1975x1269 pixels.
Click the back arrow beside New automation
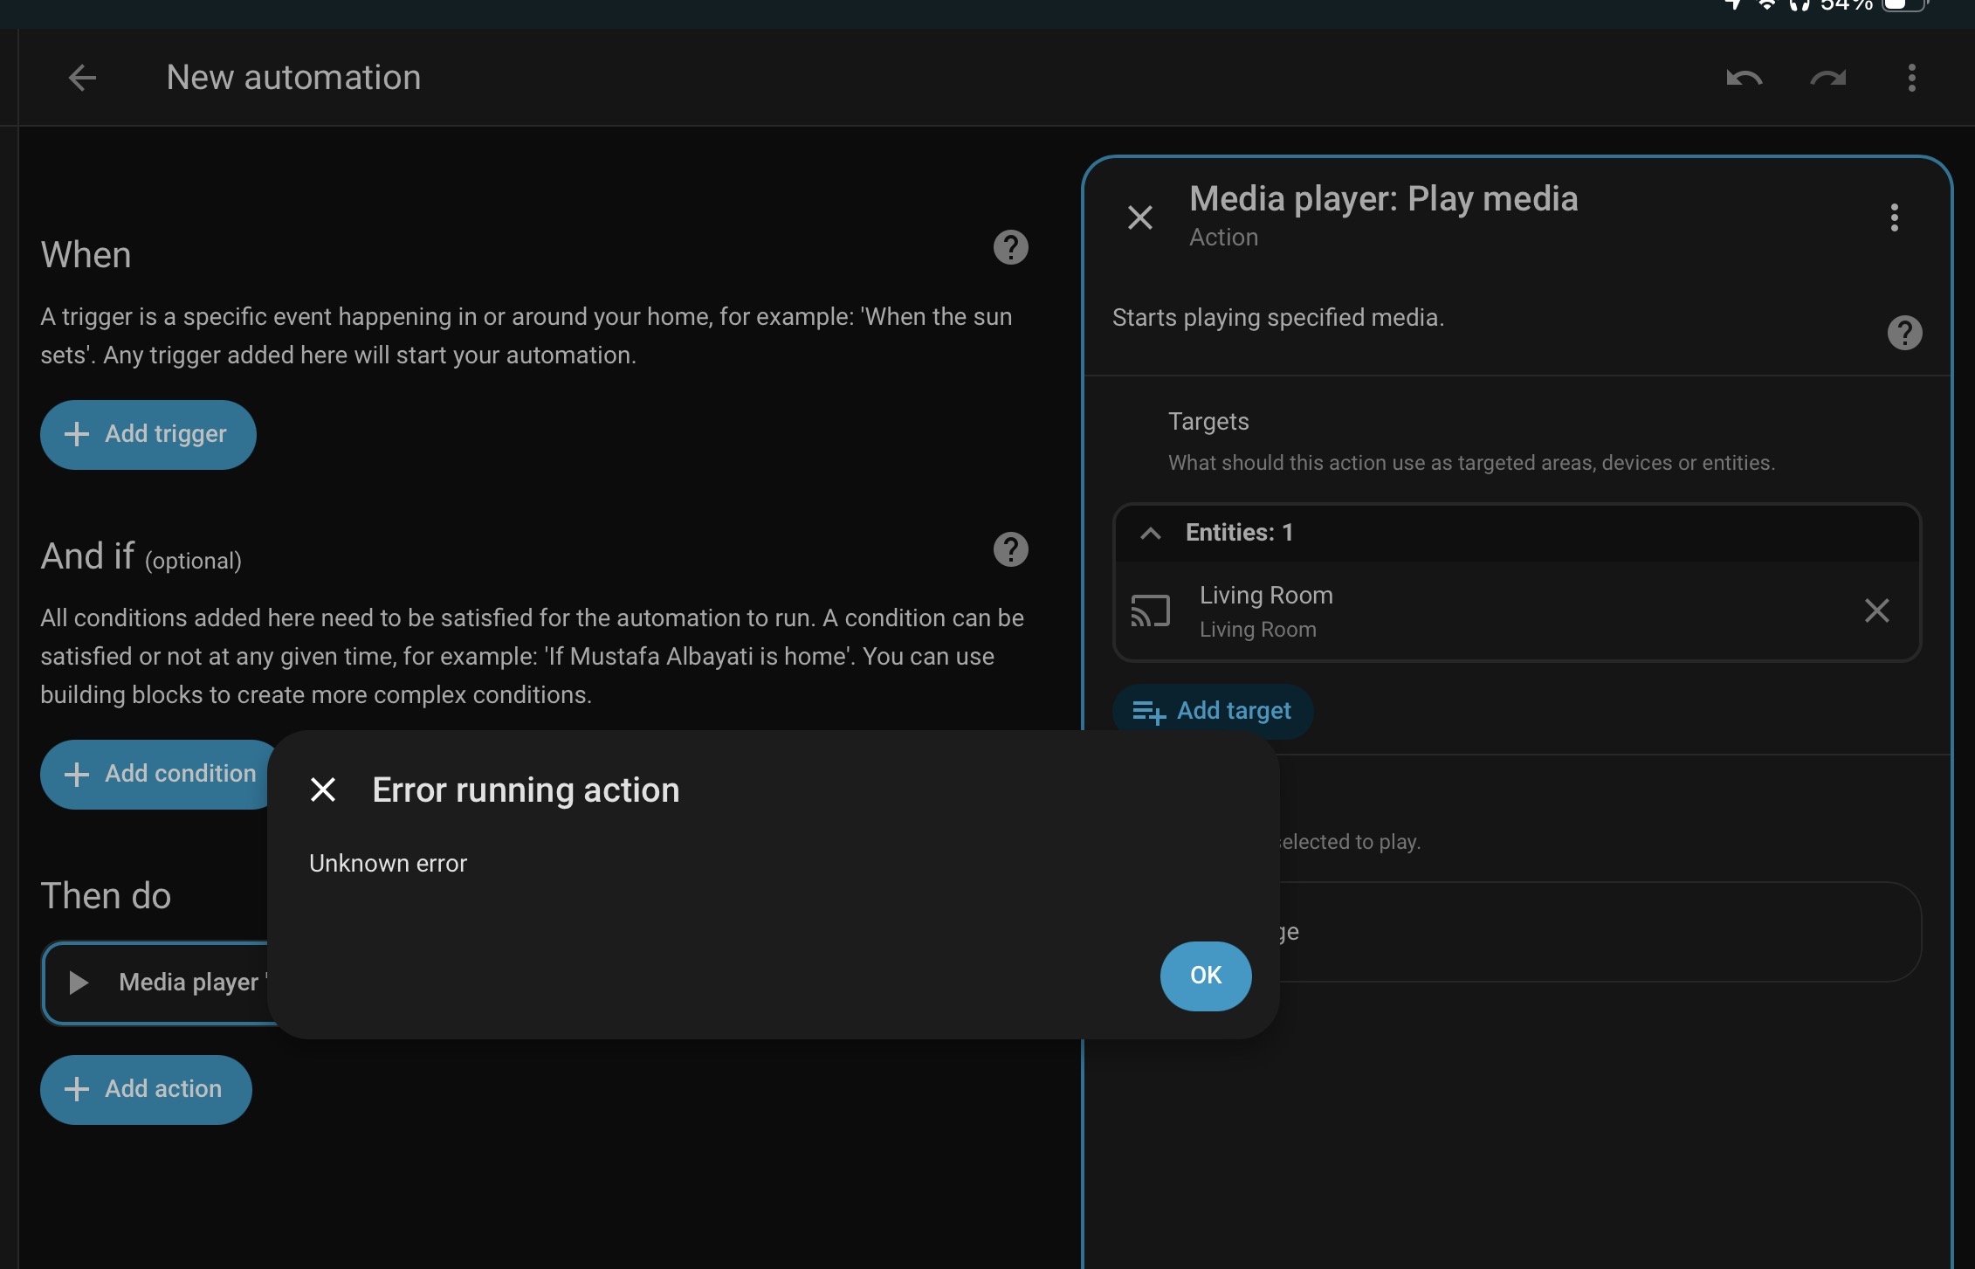point(82,78)
